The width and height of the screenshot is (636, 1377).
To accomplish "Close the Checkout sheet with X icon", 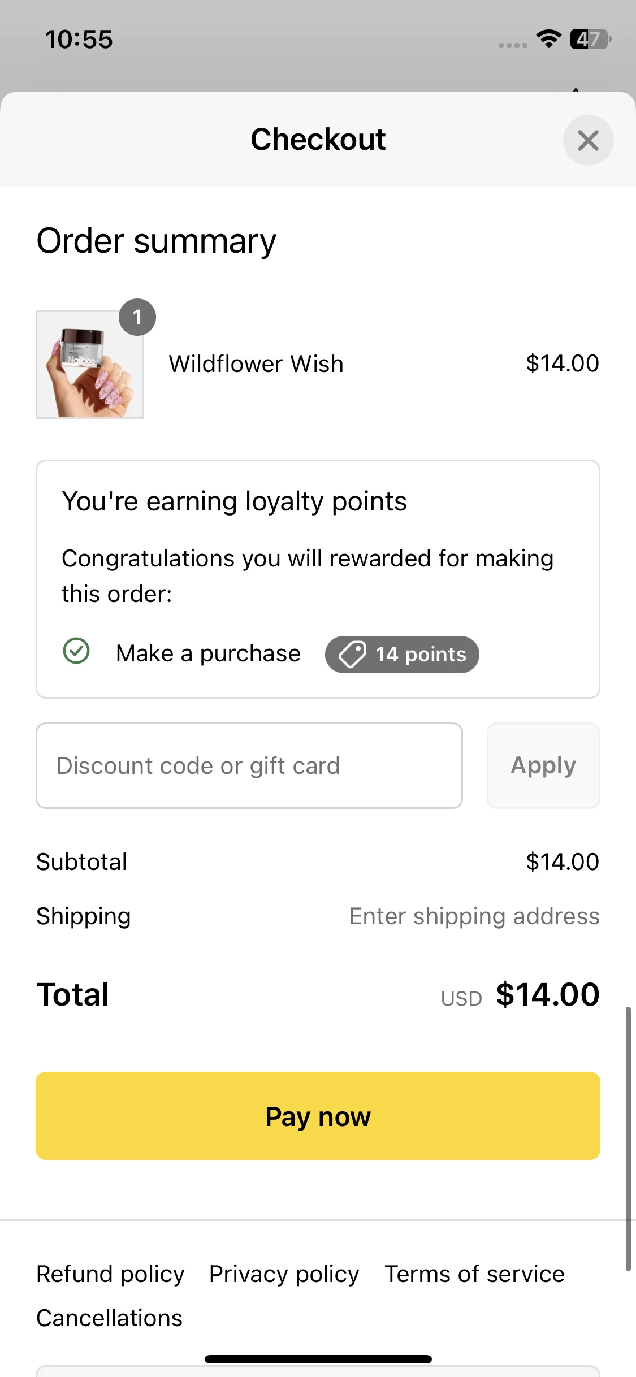I will click(x=588, y=140).
